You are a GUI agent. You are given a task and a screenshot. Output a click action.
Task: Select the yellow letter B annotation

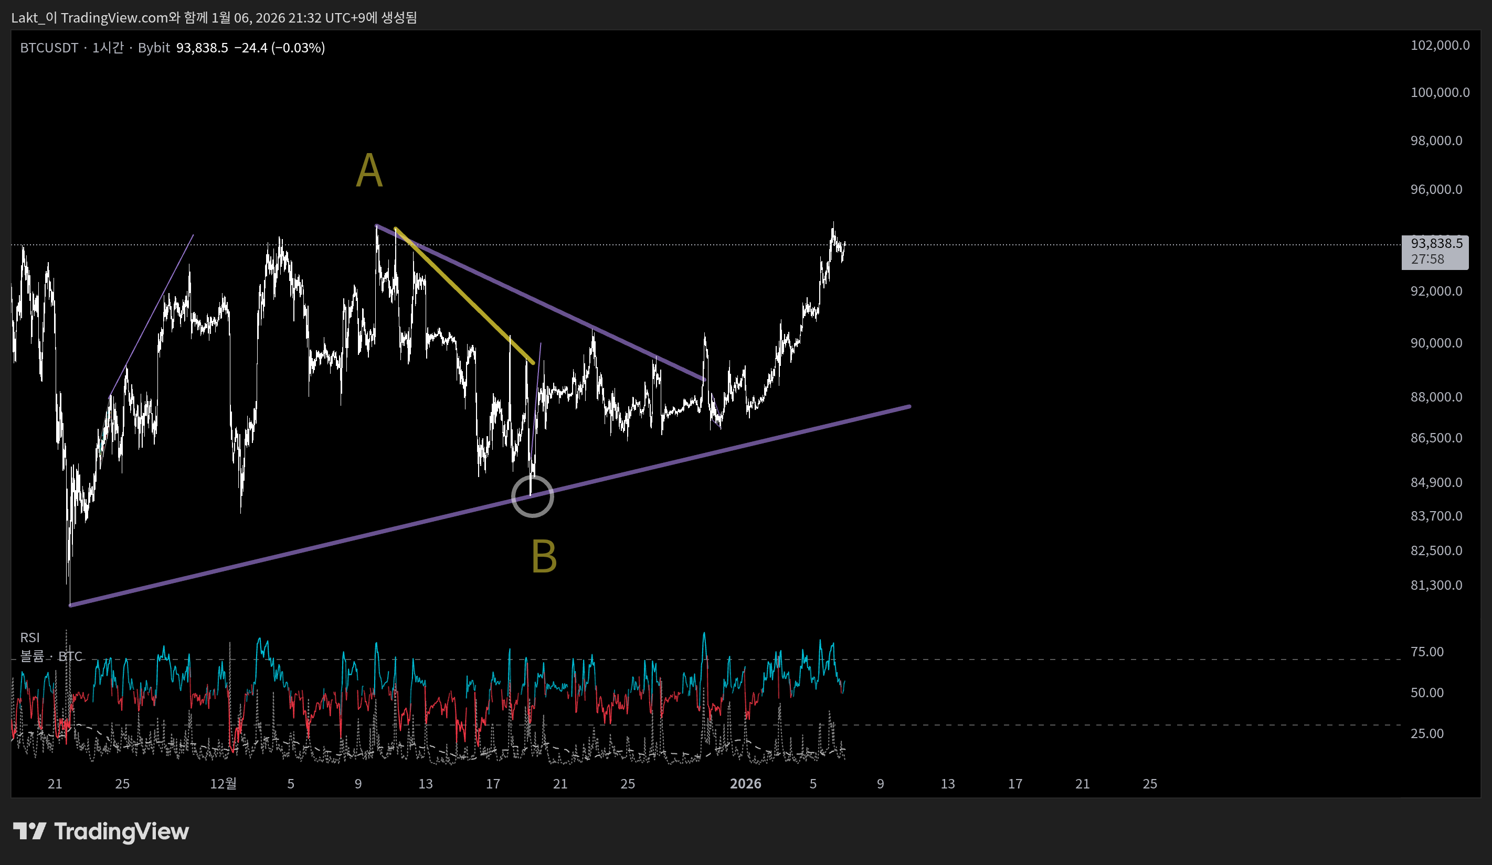[544, 556]
